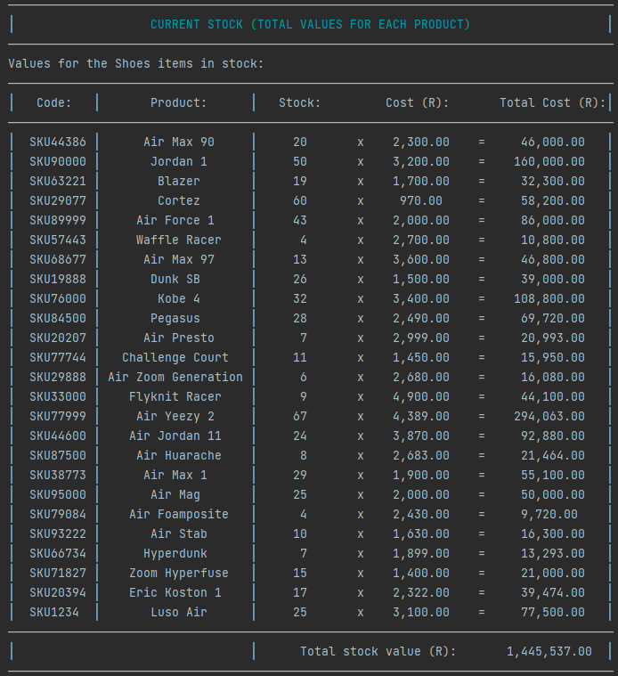Click cost 1,700.00 in Blazer row
The image size is (618, 676).
pyautogui.click(x=421, y=181)
